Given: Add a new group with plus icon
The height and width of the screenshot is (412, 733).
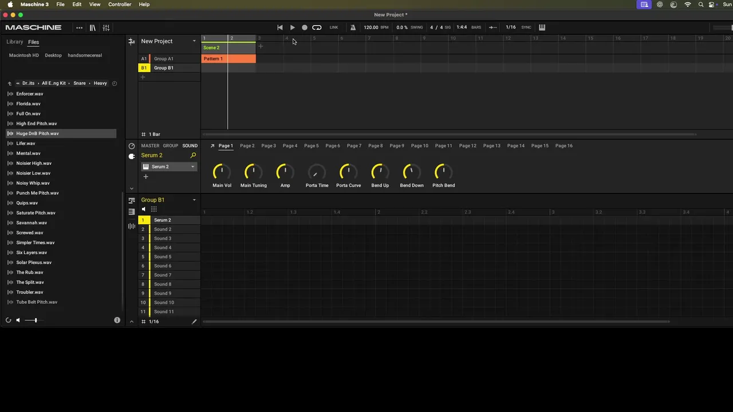Looking at the screenshot, I should (x=143, y=77).
